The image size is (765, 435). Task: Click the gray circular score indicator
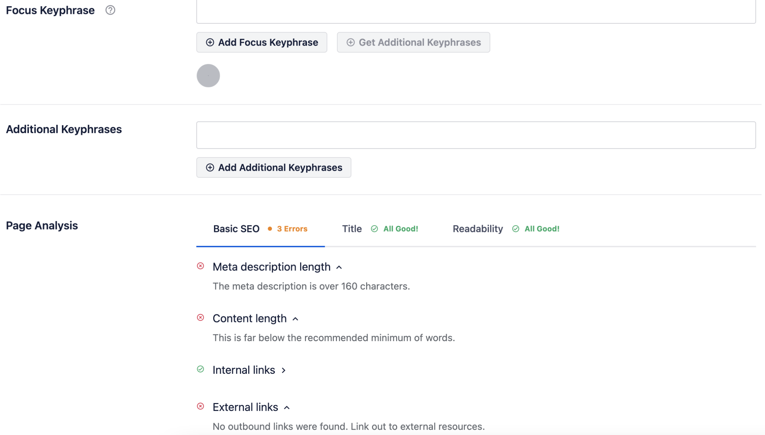208,75
